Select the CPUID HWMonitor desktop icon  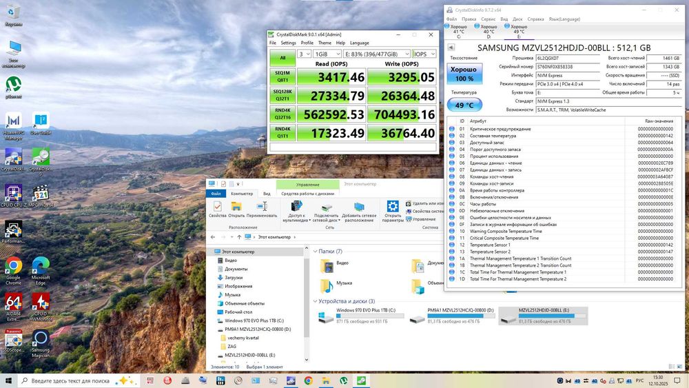click(41, 307)
